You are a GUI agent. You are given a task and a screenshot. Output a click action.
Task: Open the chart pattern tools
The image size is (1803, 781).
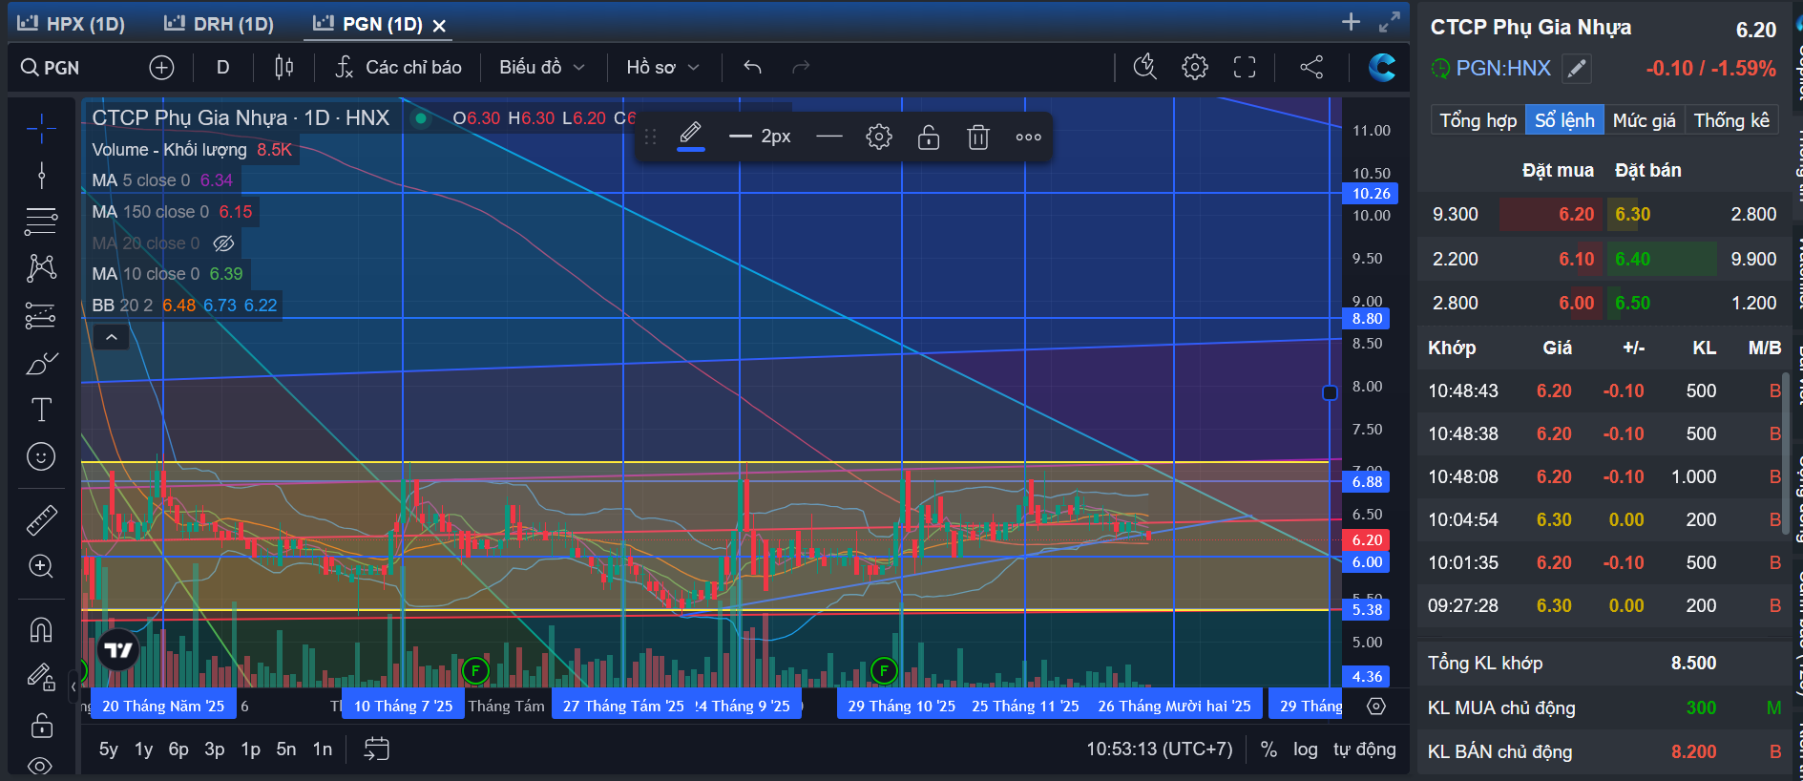(41, 268)
